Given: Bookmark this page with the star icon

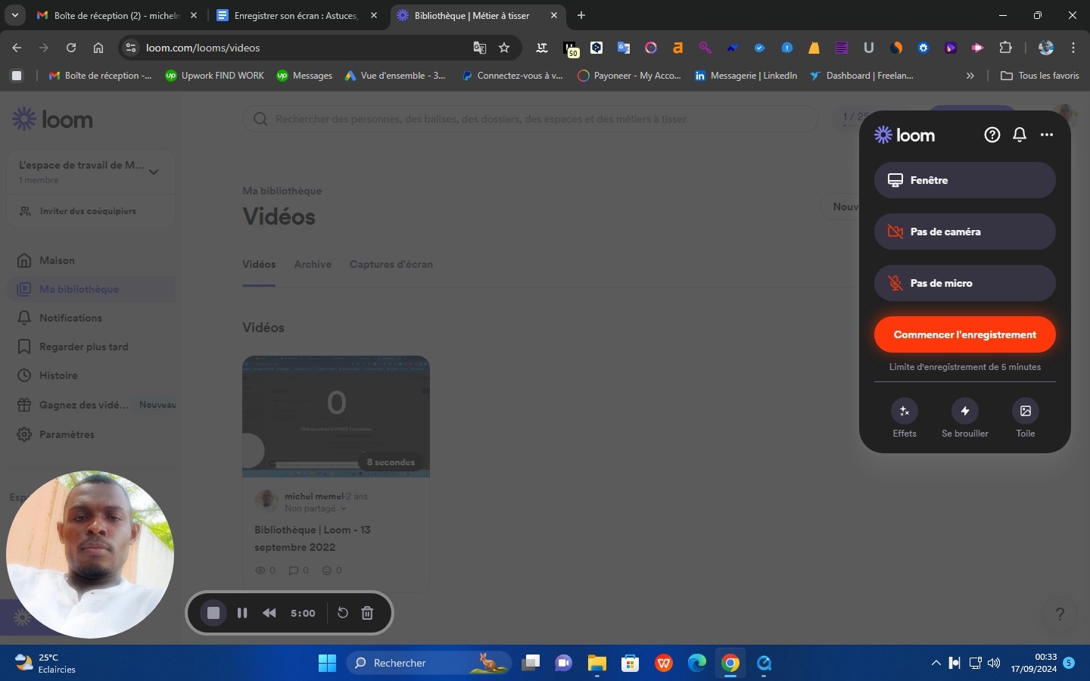Looking at the screenshot, I should tap(504, 48).
